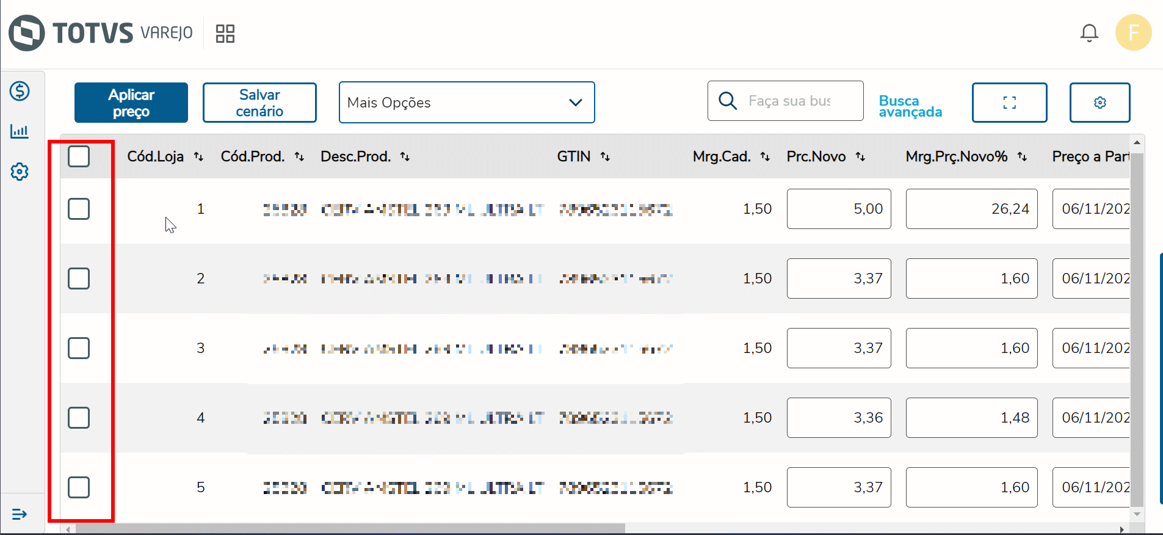Click the Aplicar preço button

(131, 103)
